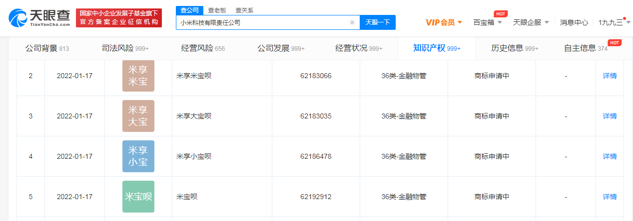Viewport: 633px width, 221px height.
Task: Click the red 官方备案企业征信机构 banner
Action: [119, 18]
